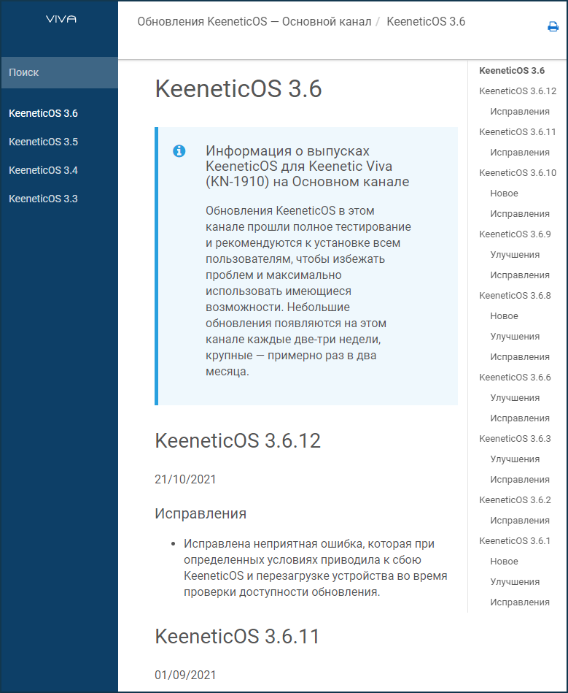Jump to KeeneticOS 3.6.12 in contents
This screenshot has width=568, height=693.
click(x=518, y=91)
